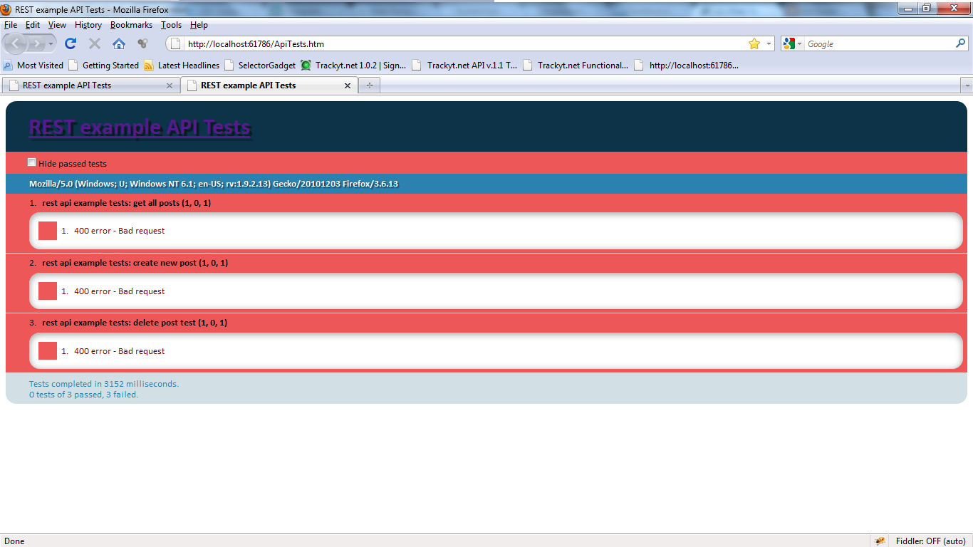
Task: Toggle the Fiddler: OFF (auto) status entry
Action: [x=930, y=541]
